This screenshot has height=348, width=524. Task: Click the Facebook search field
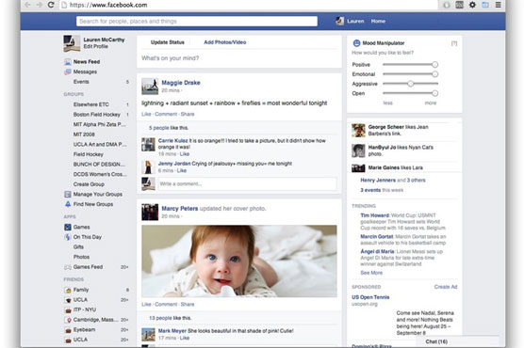[x=197, y=22]
